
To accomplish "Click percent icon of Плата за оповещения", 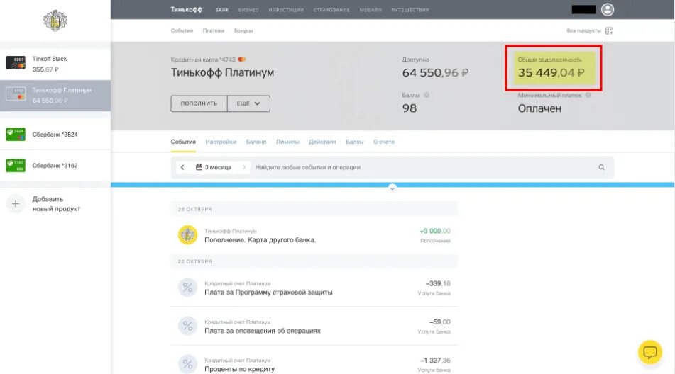I will click(x=187, y=326).
